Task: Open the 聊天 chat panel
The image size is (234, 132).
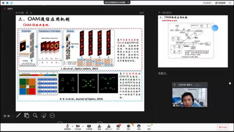Action: (x=118, y=126)
